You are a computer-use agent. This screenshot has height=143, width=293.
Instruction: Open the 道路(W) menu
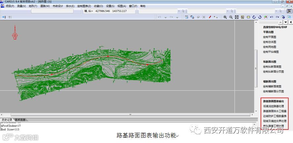pos(45,6)
